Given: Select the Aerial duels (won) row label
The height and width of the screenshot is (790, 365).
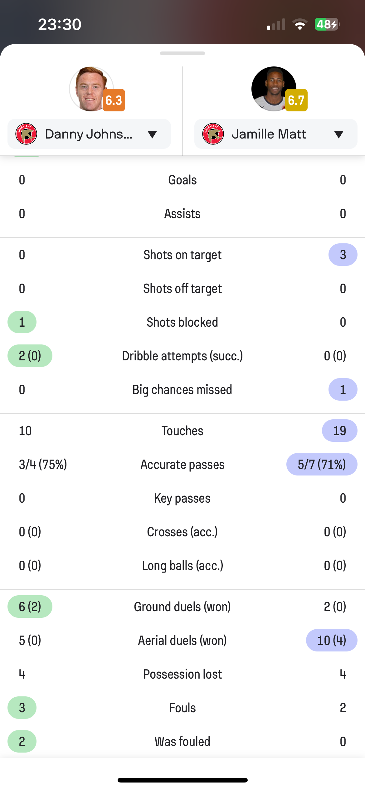Looking at the screenshot, I should (182, 640).
